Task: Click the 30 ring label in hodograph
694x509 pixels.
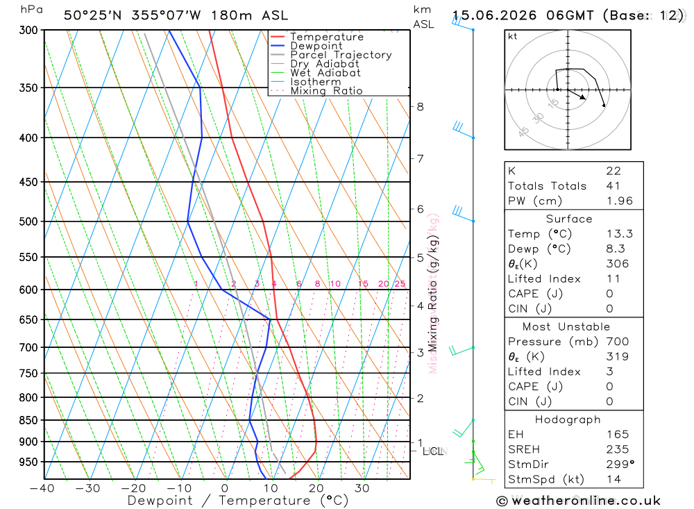Action: click(x=538, y=118)
